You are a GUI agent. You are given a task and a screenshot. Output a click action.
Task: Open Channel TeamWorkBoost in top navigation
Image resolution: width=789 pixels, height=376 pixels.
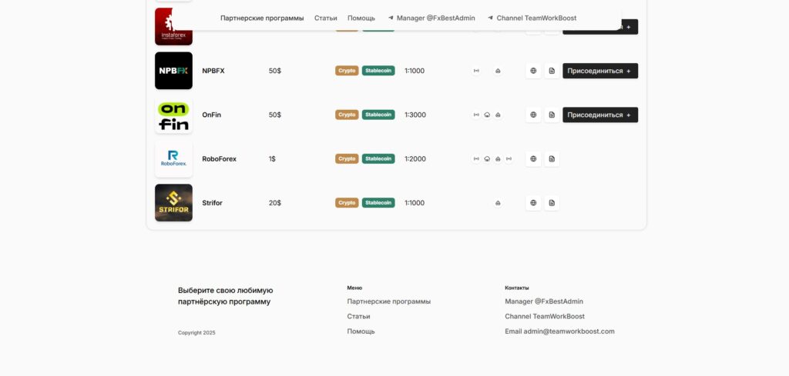536,18
